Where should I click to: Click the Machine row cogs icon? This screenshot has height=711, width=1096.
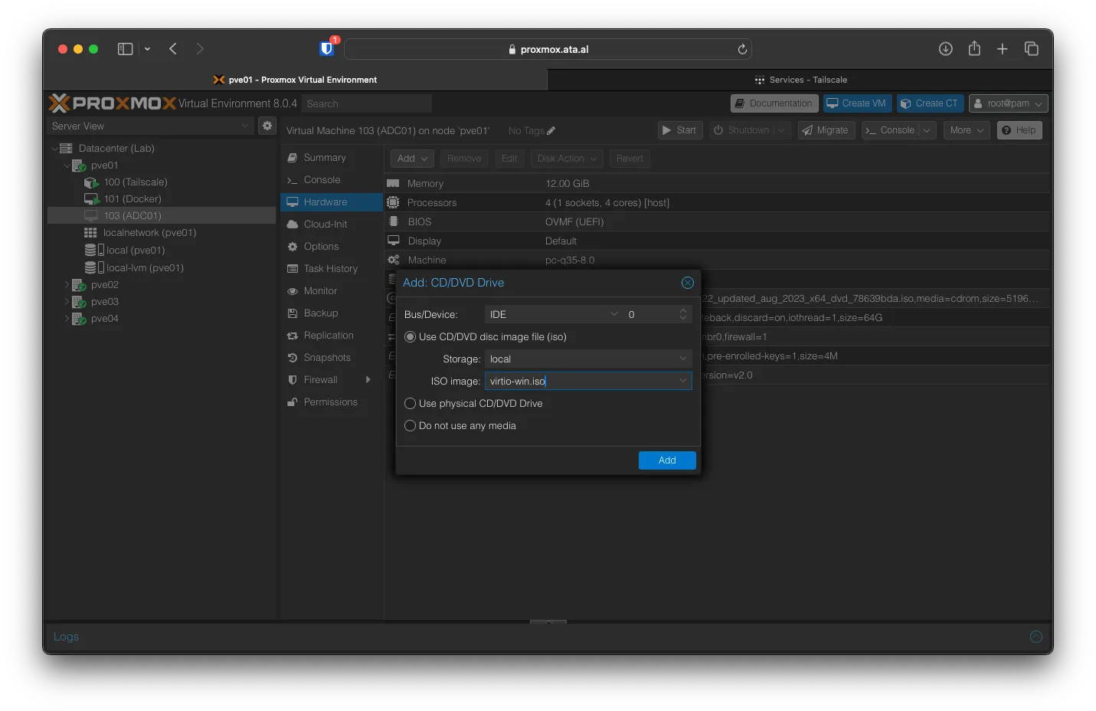[393, 260]
